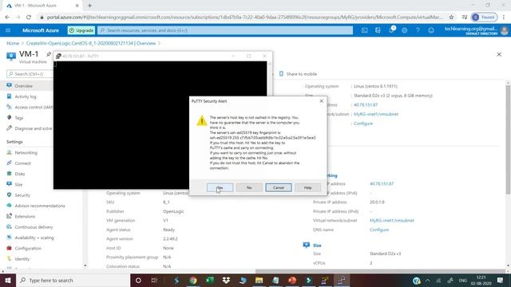511x287 pixels.
Task: Click Cancel in PuTTY Security Alert
Action: 279,187
